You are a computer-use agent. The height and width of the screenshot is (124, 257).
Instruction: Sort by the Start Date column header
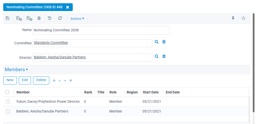151,92
